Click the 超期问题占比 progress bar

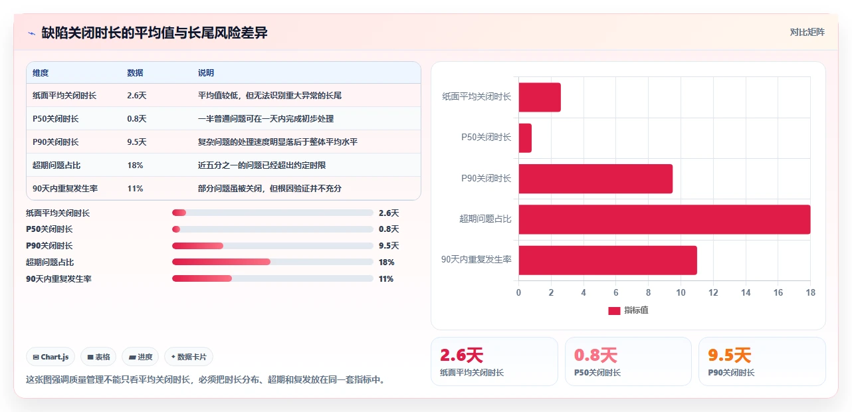coord(272,262)
